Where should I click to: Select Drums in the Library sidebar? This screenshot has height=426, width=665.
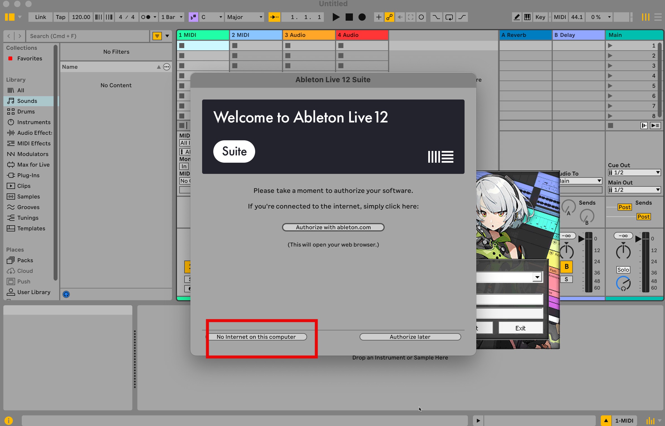[26, 112]
